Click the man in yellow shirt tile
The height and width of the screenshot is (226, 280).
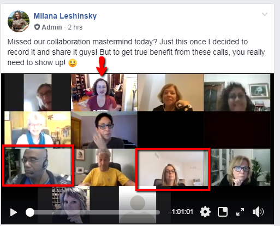[104, 167]
